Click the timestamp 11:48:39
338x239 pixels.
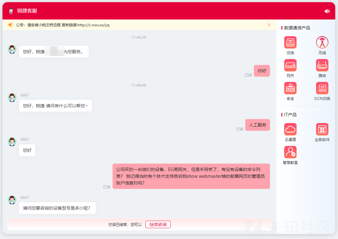click(139, 37)
